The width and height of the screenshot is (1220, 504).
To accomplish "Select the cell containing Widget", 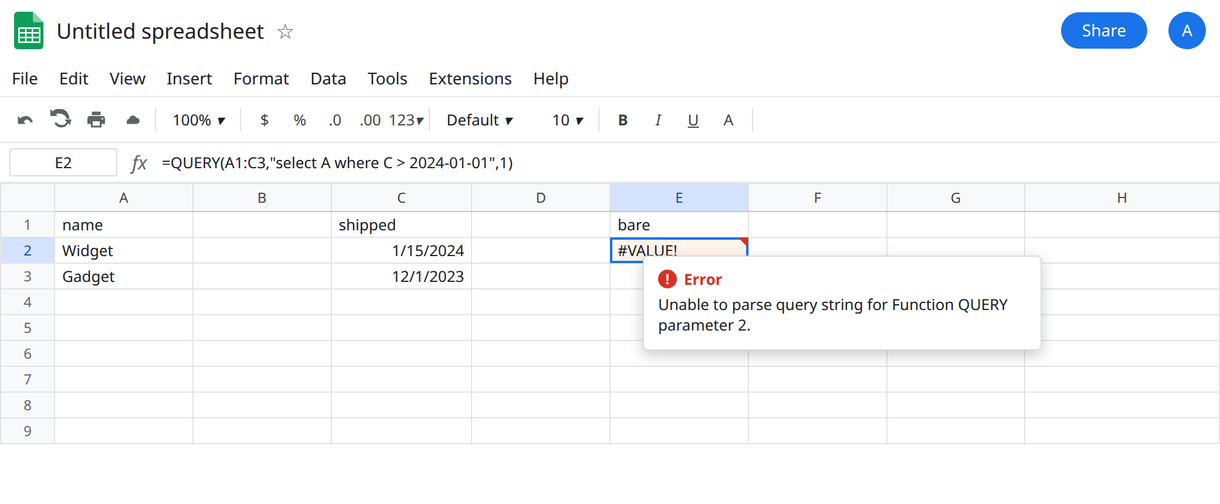I will tap(124, 250).
